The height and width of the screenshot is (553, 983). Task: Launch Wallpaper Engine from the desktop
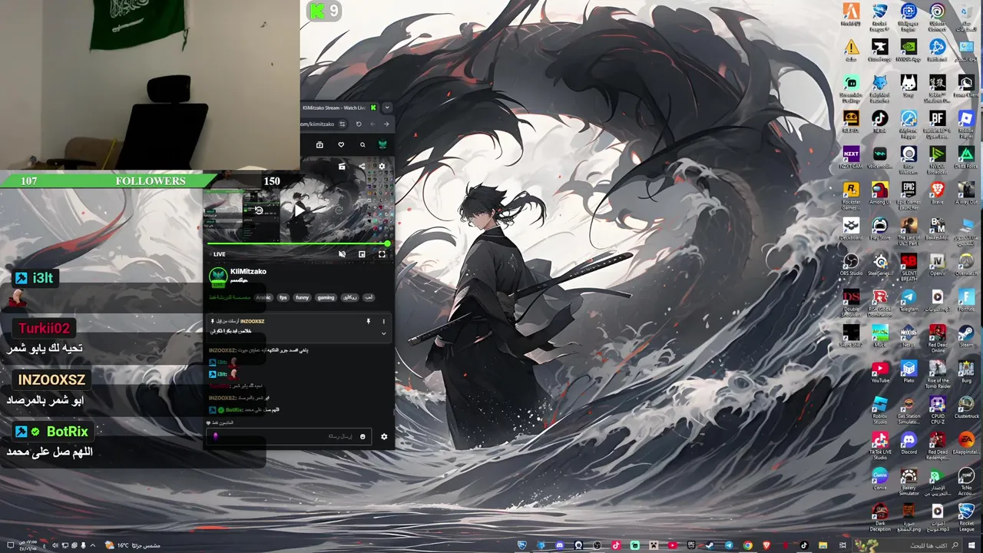[x=909, y=16]
